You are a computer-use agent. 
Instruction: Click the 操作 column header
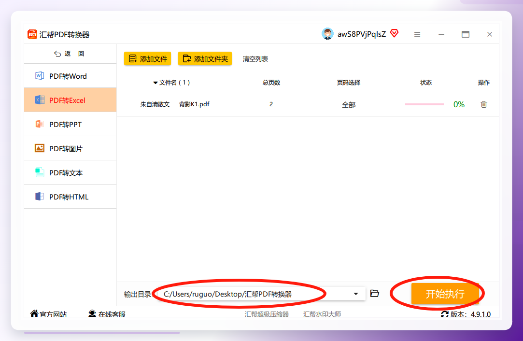[483, 83]
